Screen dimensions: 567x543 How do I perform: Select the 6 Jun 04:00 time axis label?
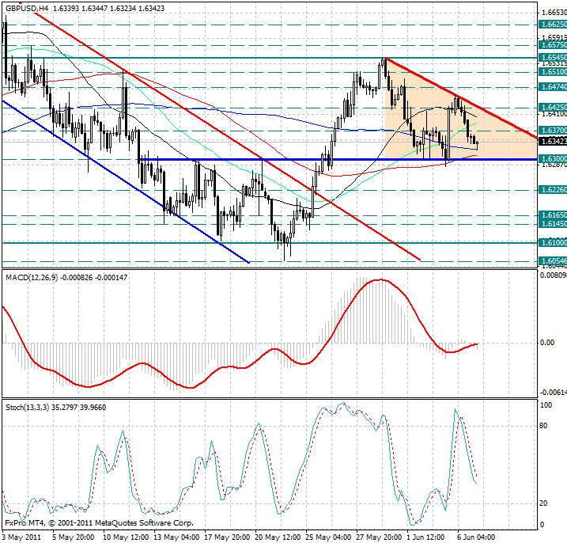click(476, 537)
